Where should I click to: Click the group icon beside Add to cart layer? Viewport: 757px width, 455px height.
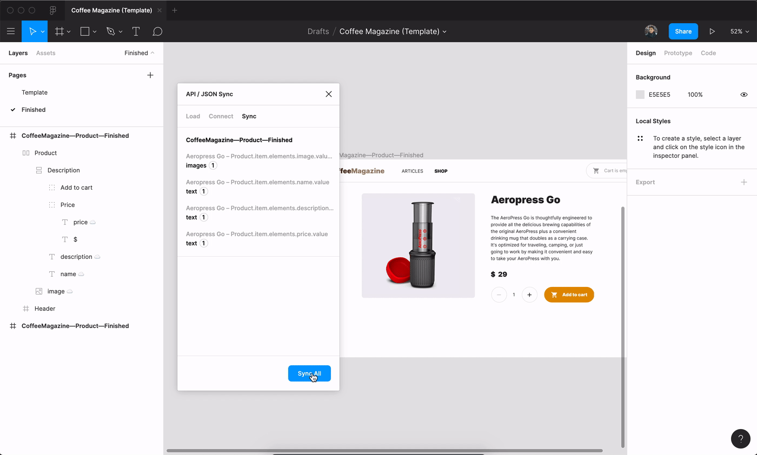(52, 188)
